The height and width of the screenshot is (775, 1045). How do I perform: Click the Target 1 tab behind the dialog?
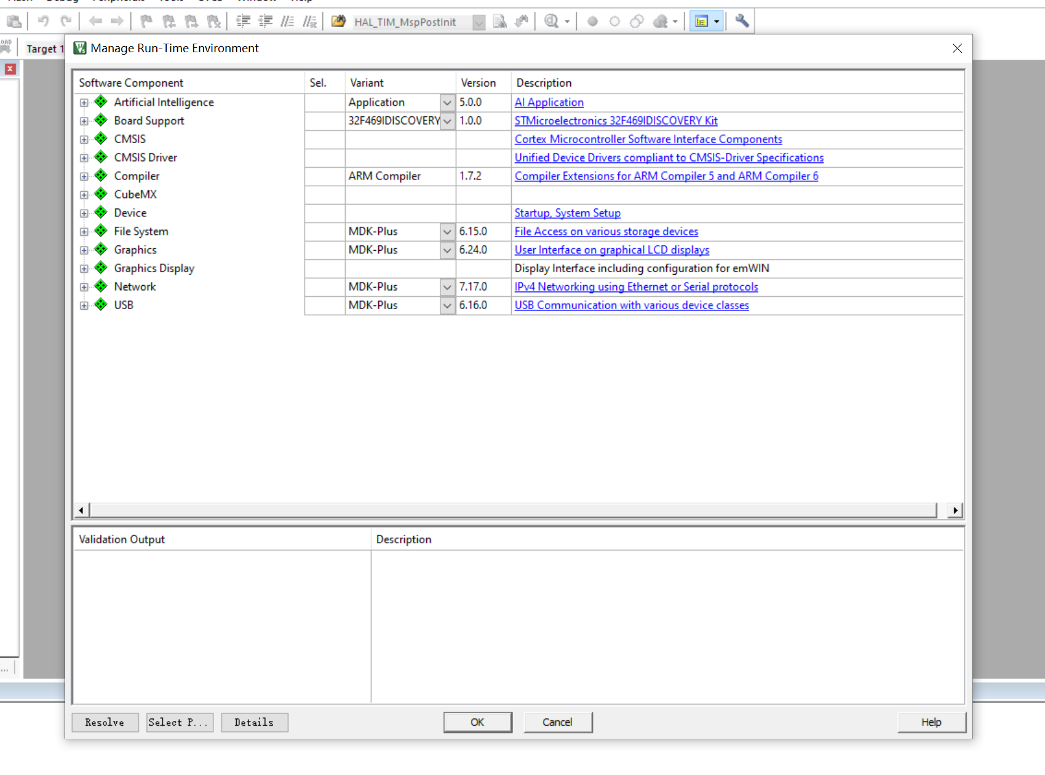(44, 49)
